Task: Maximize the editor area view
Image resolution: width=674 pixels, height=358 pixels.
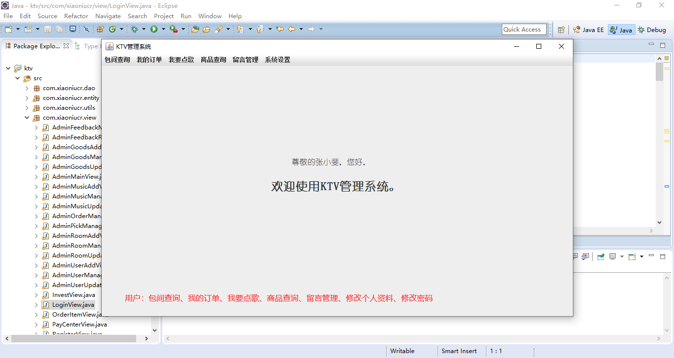Action: coord(663,45)
